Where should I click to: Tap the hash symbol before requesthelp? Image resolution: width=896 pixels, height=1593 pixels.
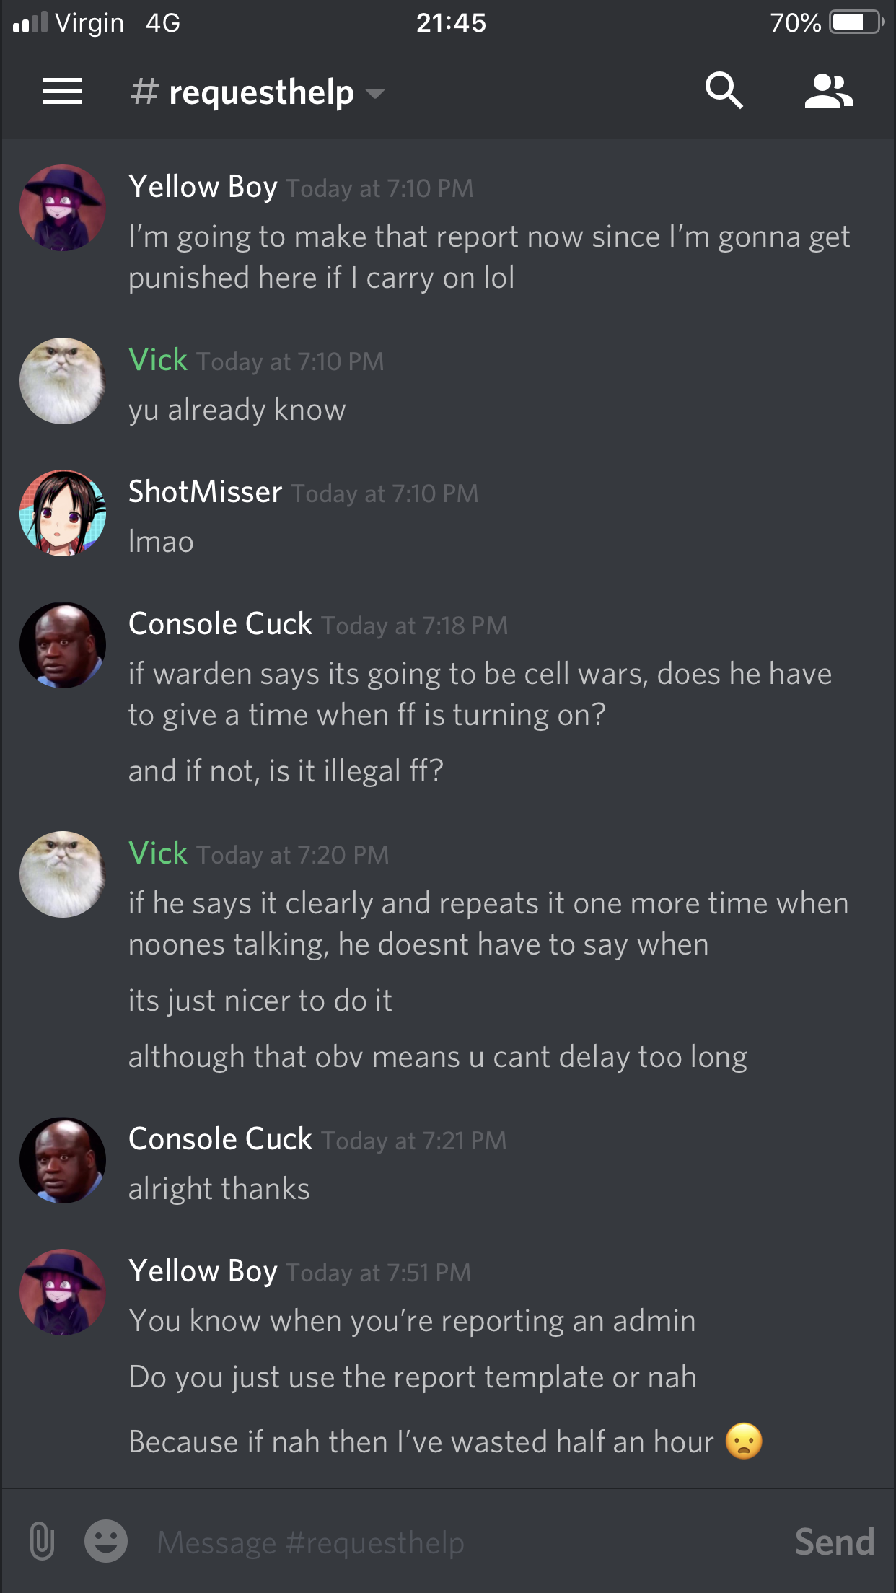click(144, 92)
